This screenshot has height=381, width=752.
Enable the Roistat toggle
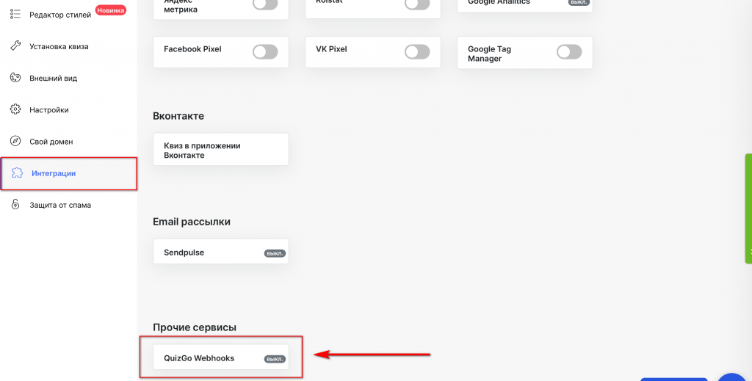tap(417, 3)
